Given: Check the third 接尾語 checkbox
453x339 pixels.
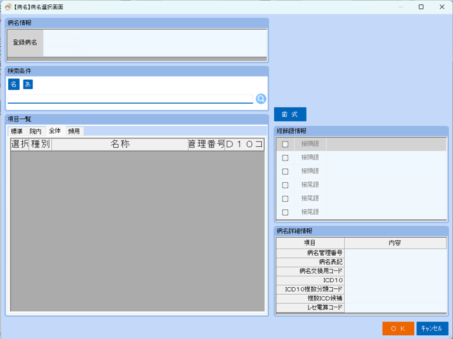Looking at the screenshot, I should click(285, 213).
